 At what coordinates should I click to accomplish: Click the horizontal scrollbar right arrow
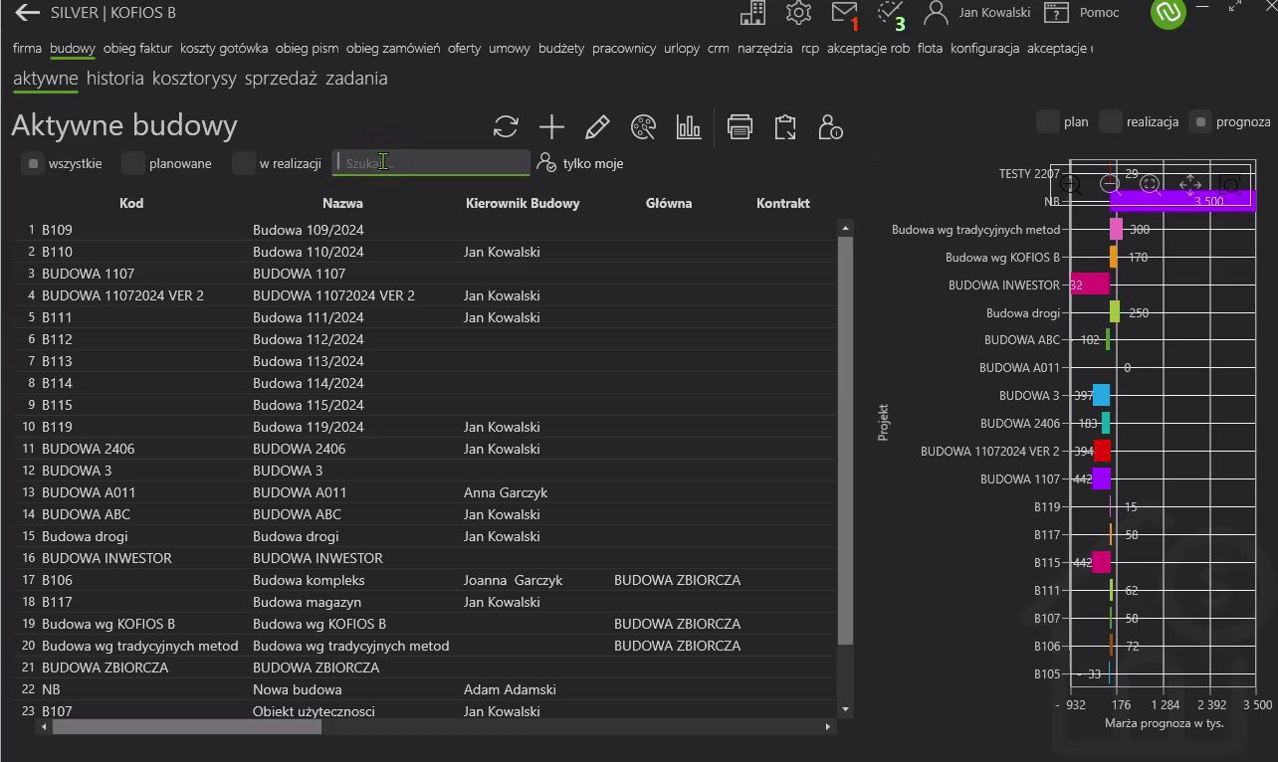828,727
